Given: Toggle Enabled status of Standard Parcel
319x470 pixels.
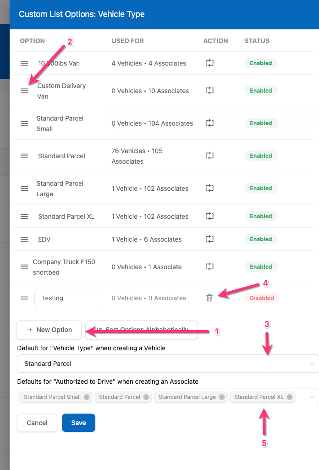Looking at the screenshot, I should click(261, 156).
